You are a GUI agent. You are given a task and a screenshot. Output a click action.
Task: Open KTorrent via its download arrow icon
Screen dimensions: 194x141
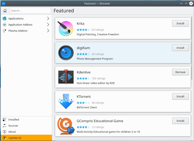(66, 101)
